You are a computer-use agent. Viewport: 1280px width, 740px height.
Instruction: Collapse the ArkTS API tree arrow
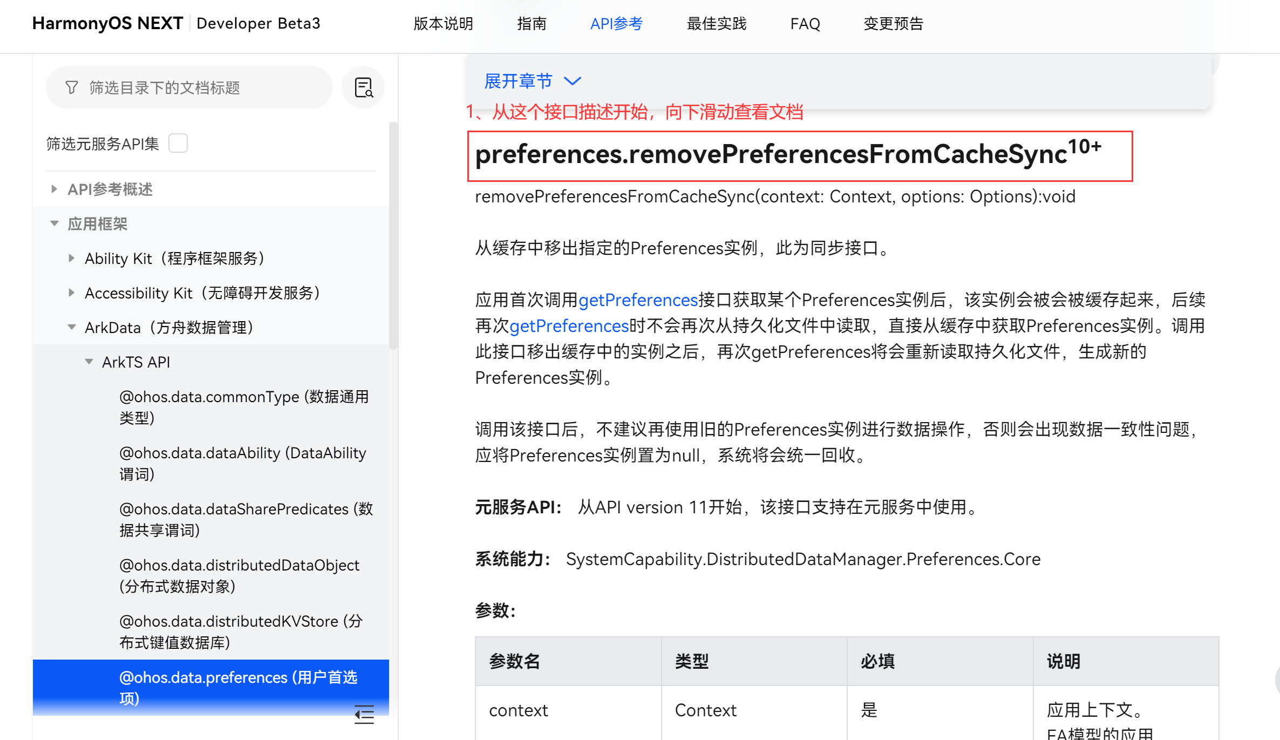89,362
